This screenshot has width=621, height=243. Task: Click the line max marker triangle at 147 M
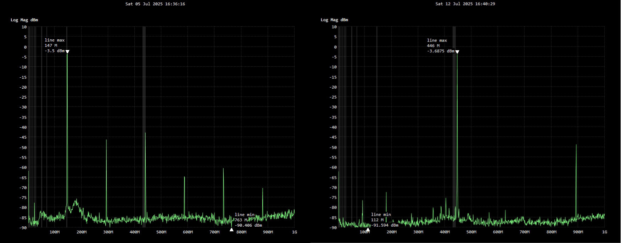pyautogui.click(x=67, y=52)
